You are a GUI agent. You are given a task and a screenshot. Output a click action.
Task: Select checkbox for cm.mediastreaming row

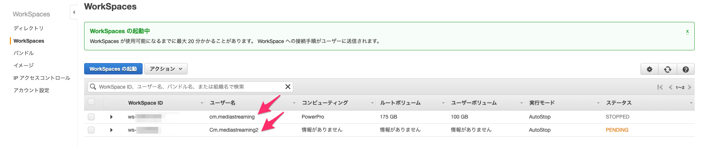point(91,117)
